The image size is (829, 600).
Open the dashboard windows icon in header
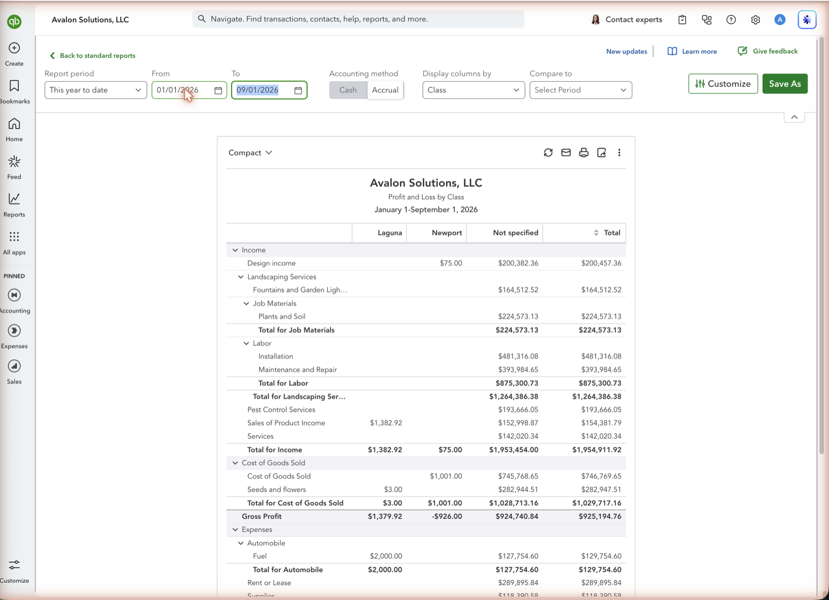coord(706,20)
